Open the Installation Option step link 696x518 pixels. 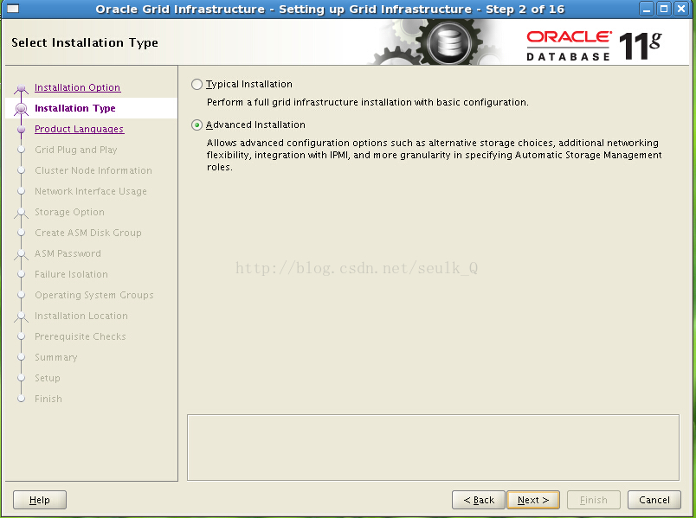pos(77,87)
